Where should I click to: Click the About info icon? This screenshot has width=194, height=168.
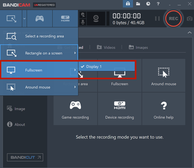tap(10, 124)
